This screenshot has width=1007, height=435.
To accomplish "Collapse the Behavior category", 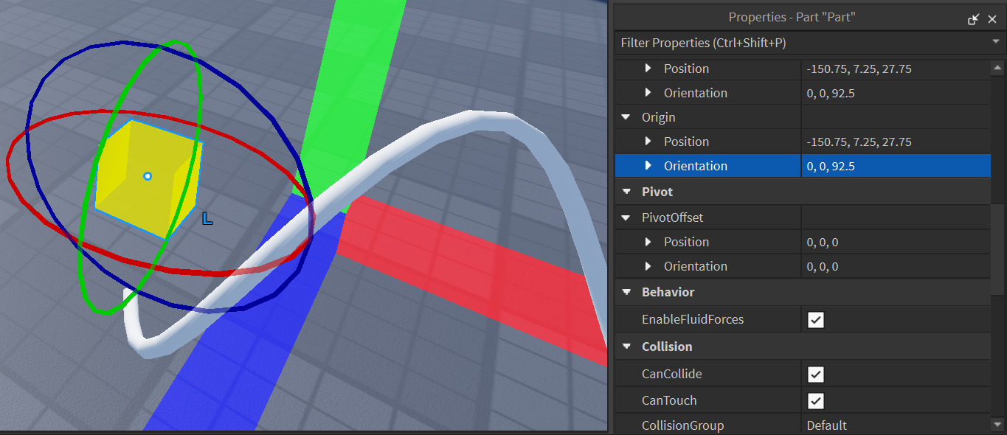I will point(626,292).
